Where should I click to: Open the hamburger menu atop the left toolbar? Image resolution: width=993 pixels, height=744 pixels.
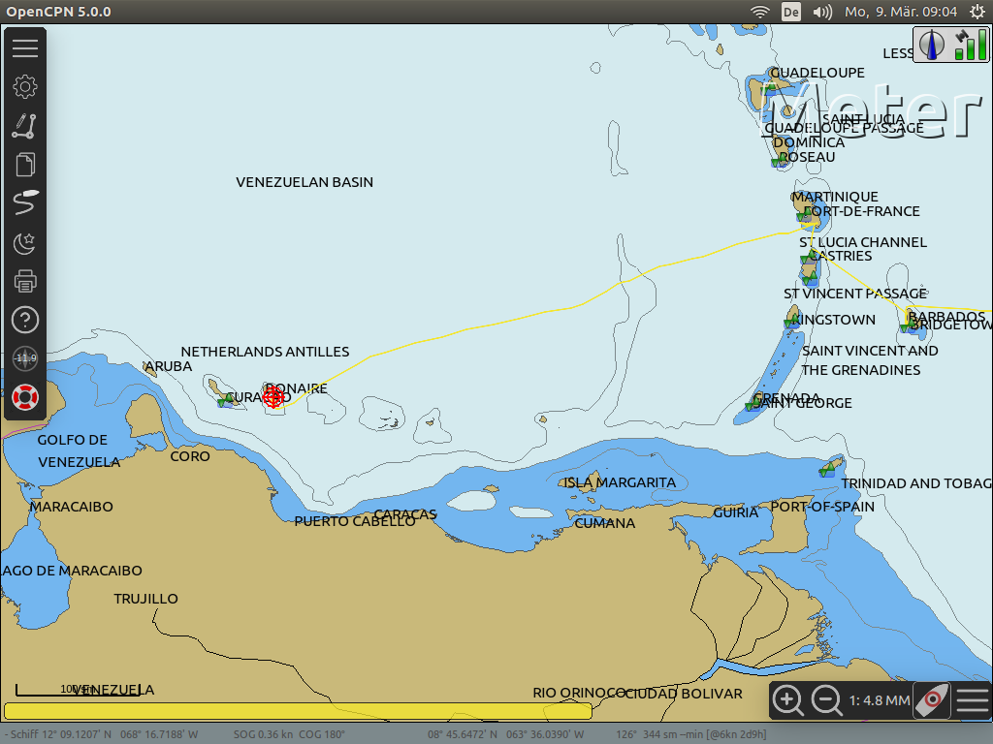(24, 48)
